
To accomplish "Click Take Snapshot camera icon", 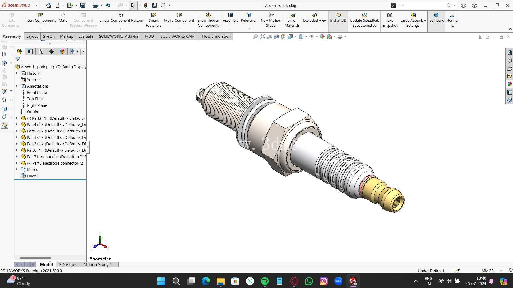I will [x=390, y=15].
